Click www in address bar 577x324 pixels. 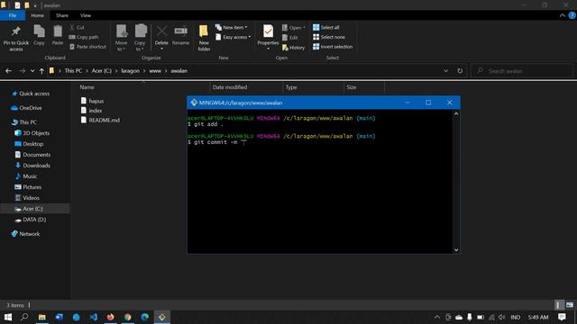155,71
